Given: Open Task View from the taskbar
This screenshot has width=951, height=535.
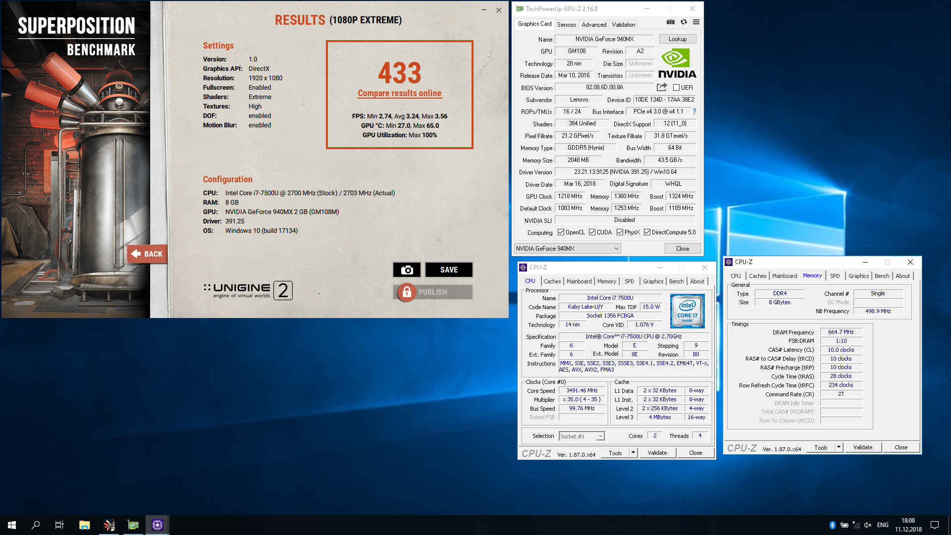Looking at the screenshot, I should [59, 525].
